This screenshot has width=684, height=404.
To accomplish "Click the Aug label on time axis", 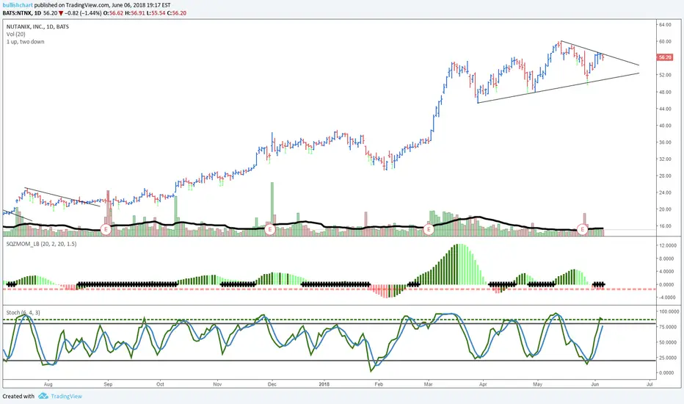I will pyautogui.click(x=48, y=384).
